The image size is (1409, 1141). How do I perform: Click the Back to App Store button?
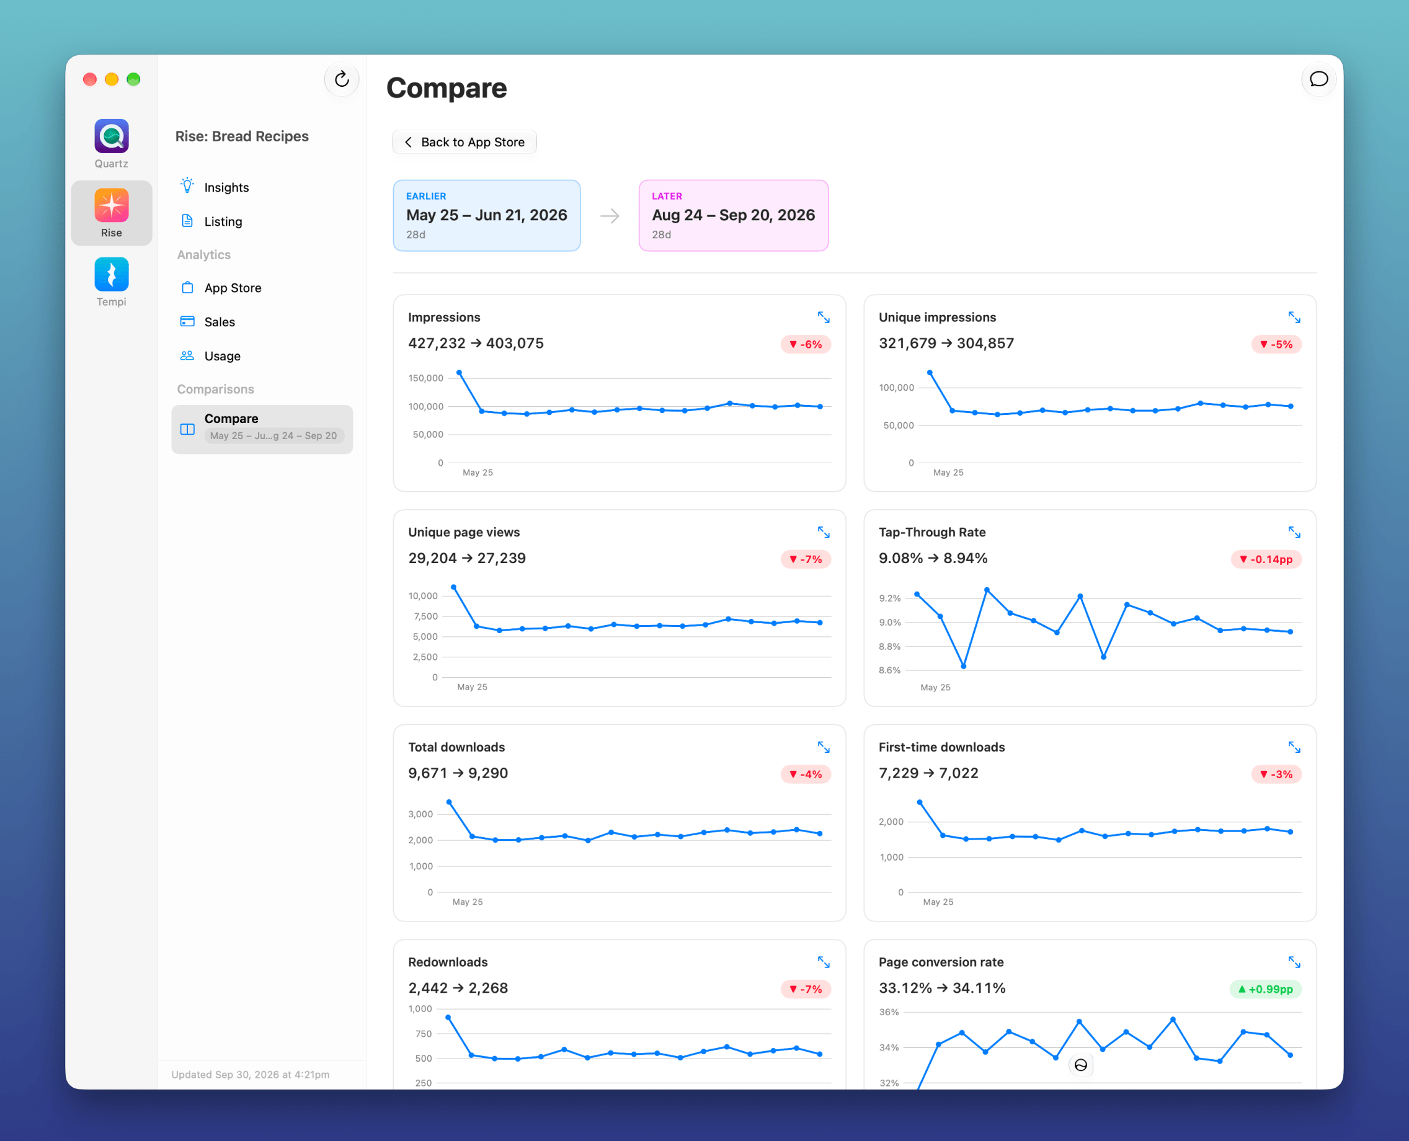[464, 142]
